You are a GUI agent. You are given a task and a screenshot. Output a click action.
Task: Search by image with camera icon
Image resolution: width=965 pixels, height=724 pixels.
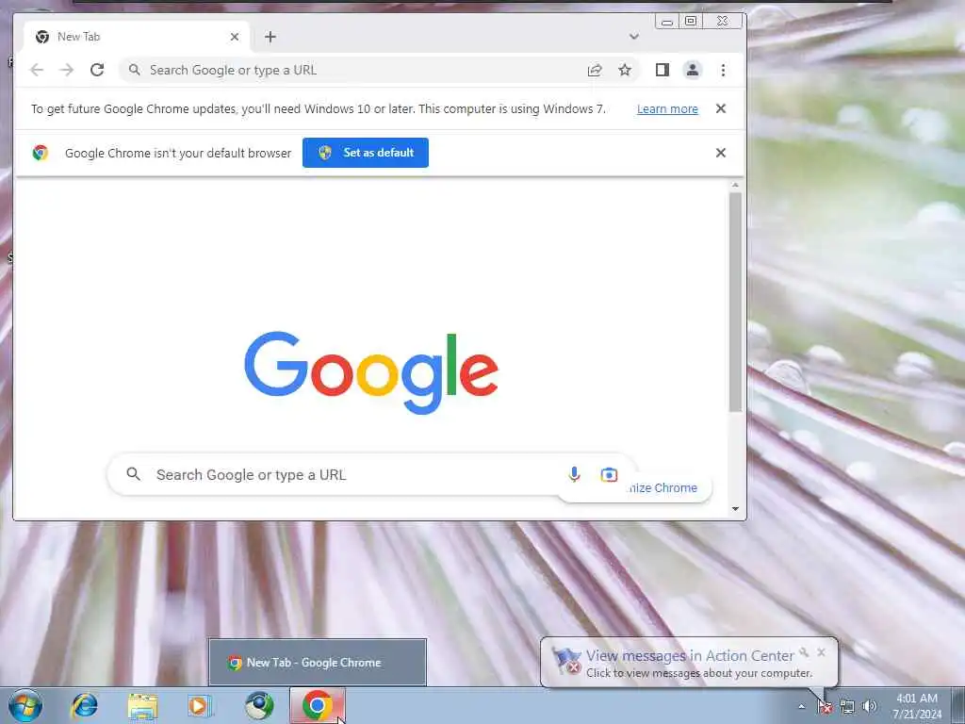[x=609, y=475]
